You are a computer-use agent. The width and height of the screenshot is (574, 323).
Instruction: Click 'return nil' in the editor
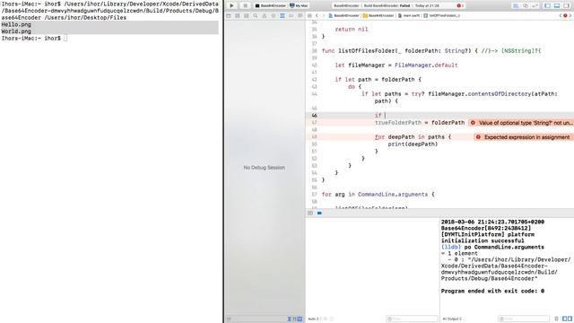tap(352, 30)
